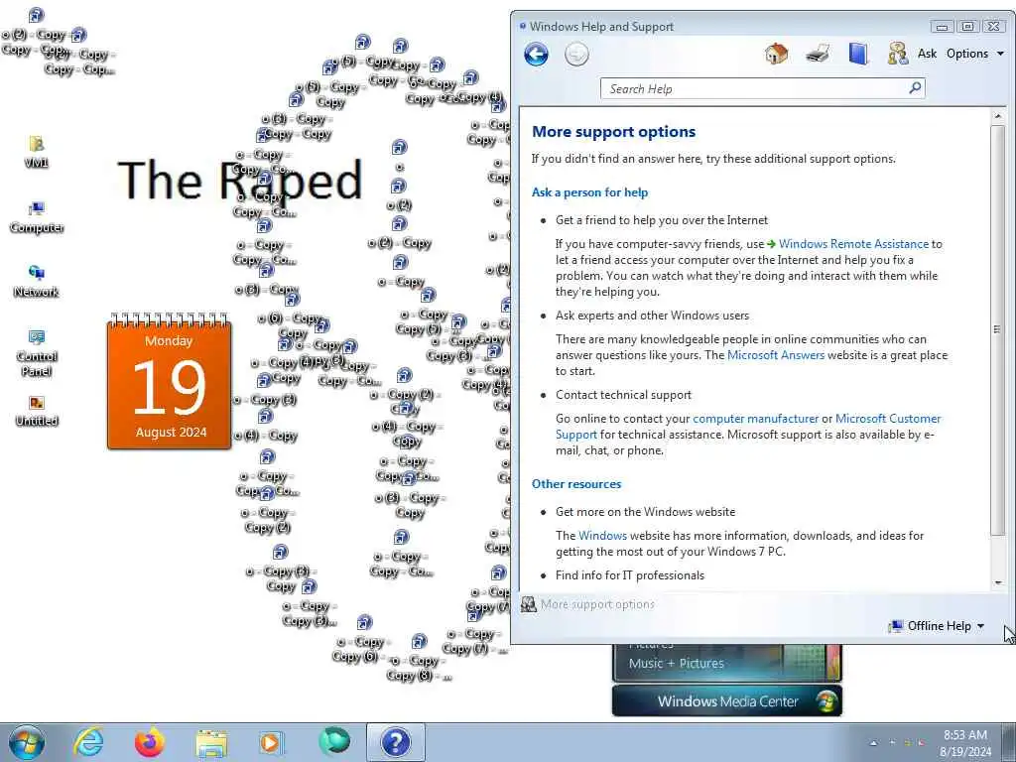Select 'Contact technical support' bullet text
Image resolution: width=1016 pixels, height=762 pixels.
point(623,395)
